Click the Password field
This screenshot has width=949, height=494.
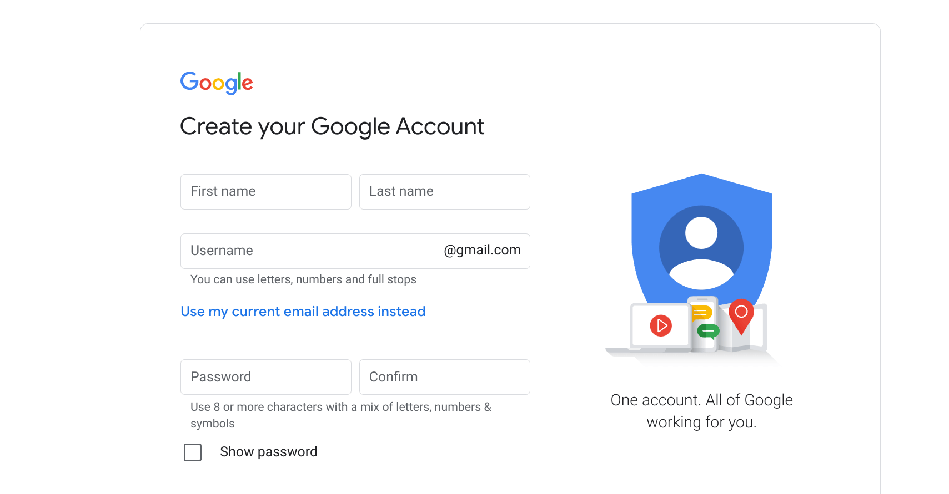tap(265, 376)
